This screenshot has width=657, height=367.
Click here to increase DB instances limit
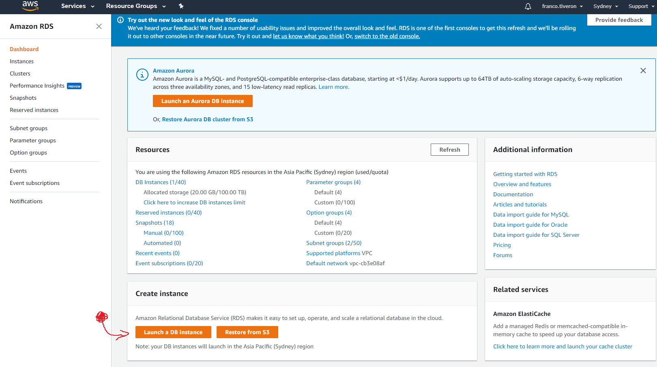pos(194,202)
